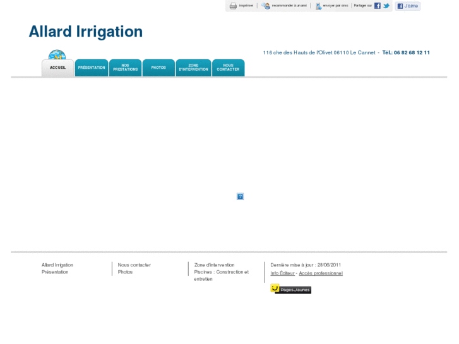
Task: Click the send-by-SMS phone icon
Action: coord(318,6)
